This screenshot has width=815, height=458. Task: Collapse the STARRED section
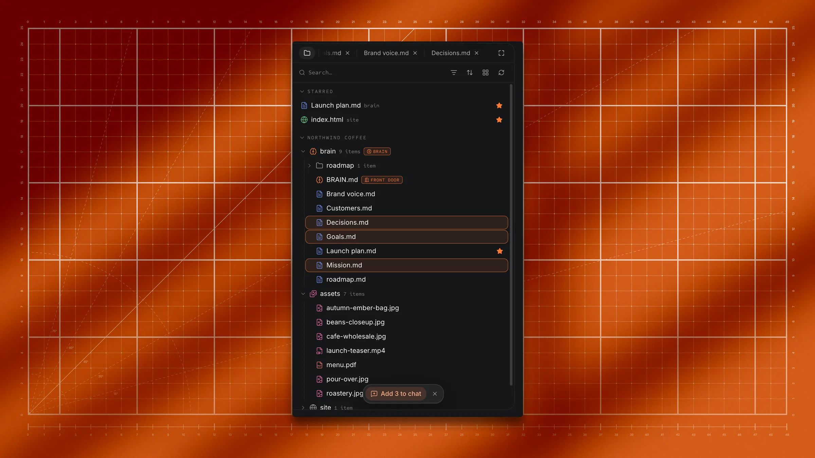302,92
